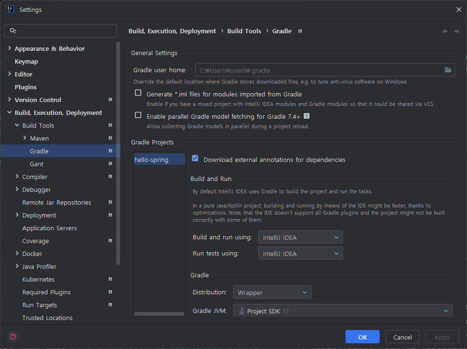Open the Run tests using dropdown
Image resolution: width=467 pixels, height=349 pixels.
300,254
